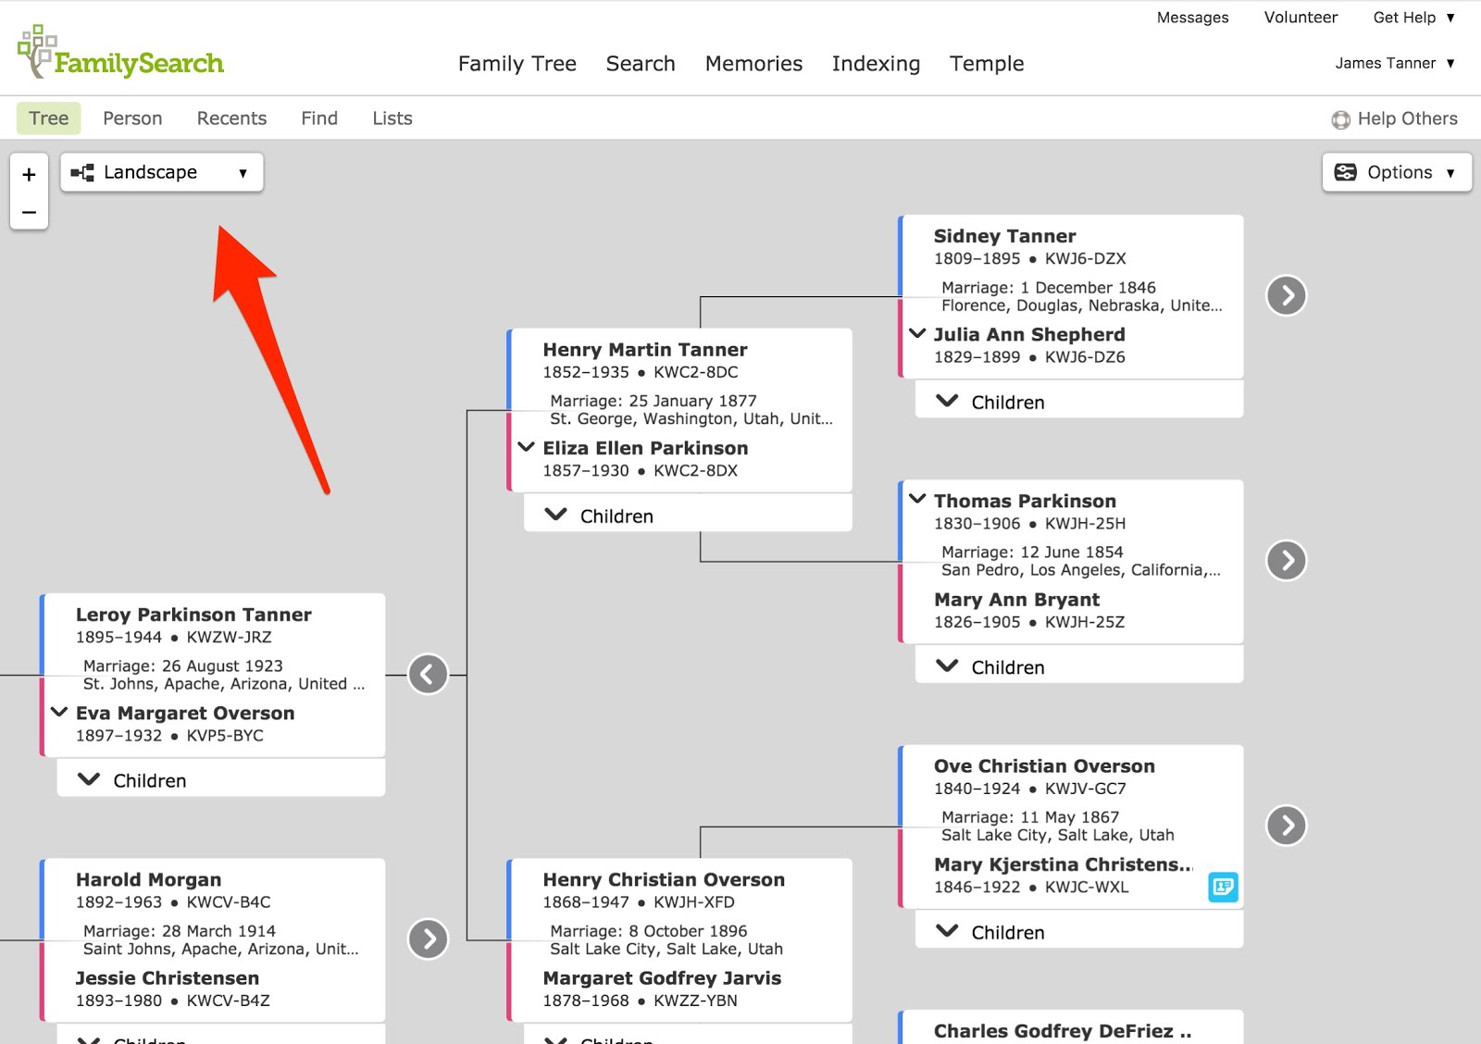Expand Sidney Tanner's ancestors with the arrow
1481x1044 pixels.
click(1285, 295)
